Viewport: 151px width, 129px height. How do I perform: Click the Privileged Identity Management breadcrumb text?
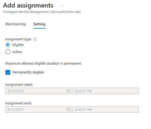(x=26, y=12)
